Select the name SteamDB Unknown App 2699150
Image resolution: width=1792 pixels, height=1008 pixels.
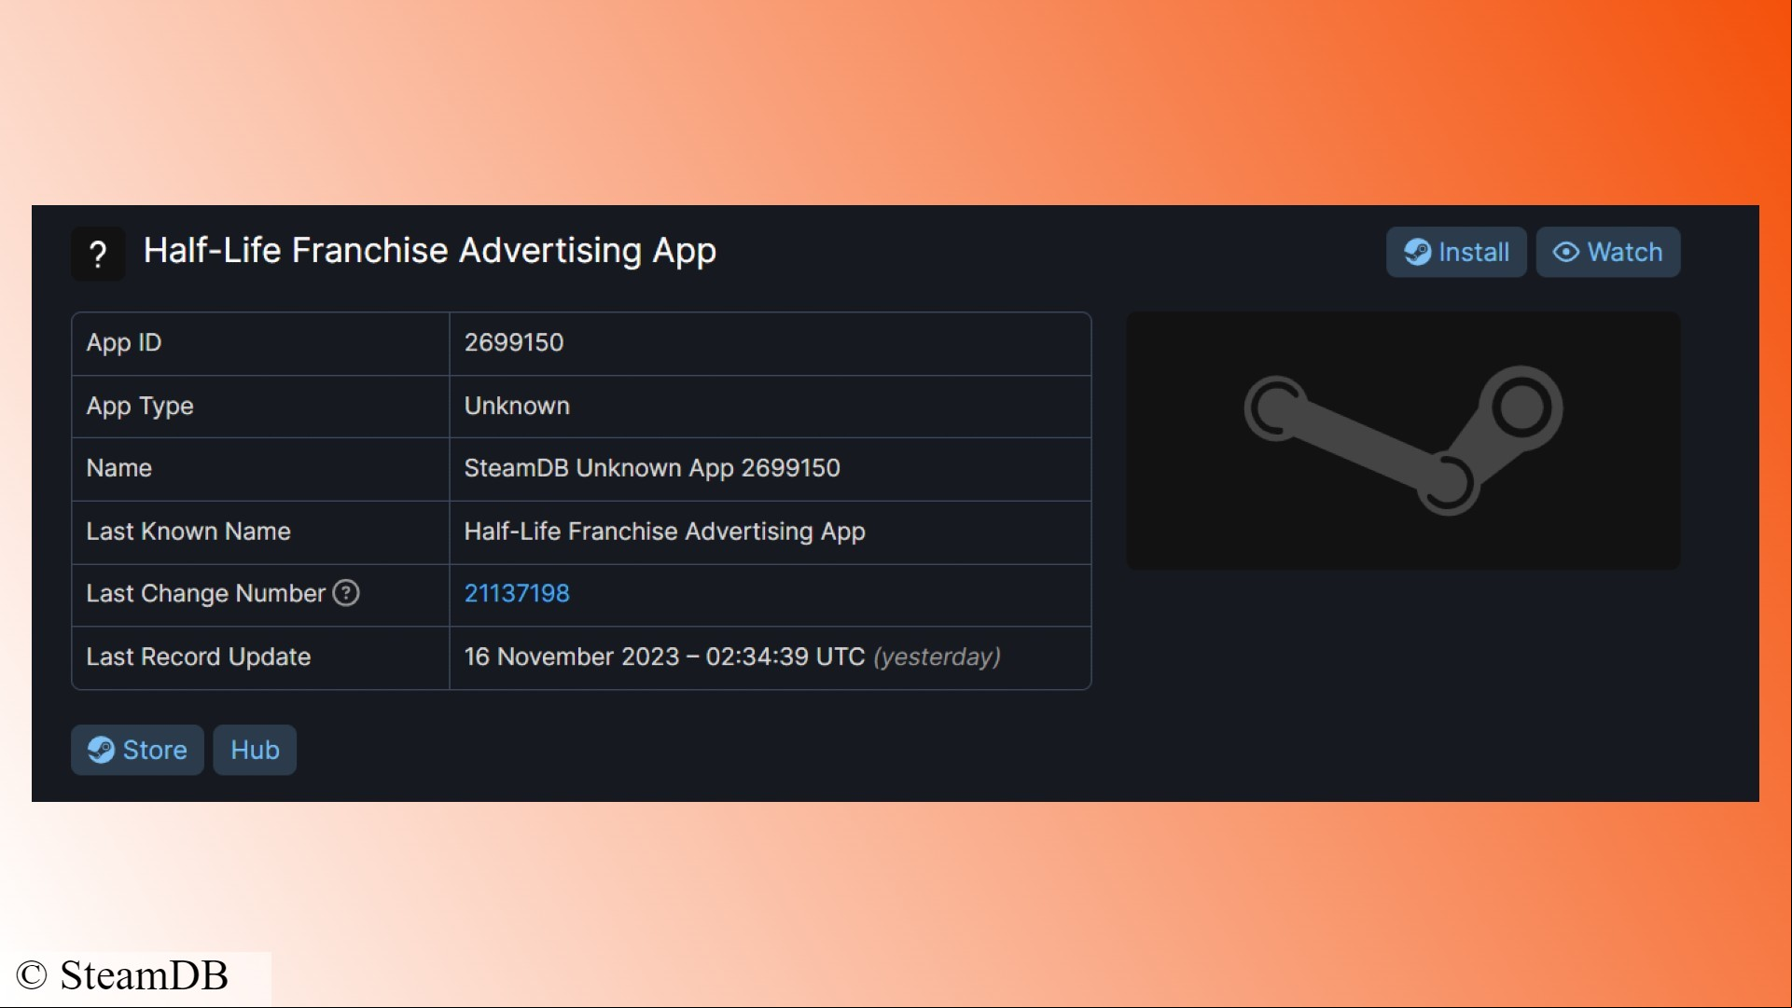(652, 468)
